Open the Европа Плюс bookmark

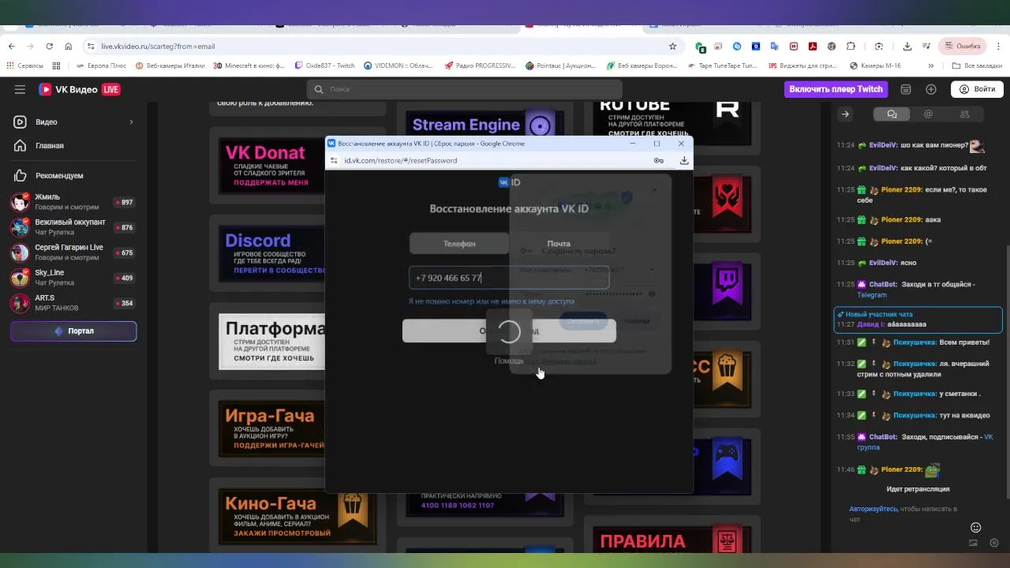click(x=101, y=66)
